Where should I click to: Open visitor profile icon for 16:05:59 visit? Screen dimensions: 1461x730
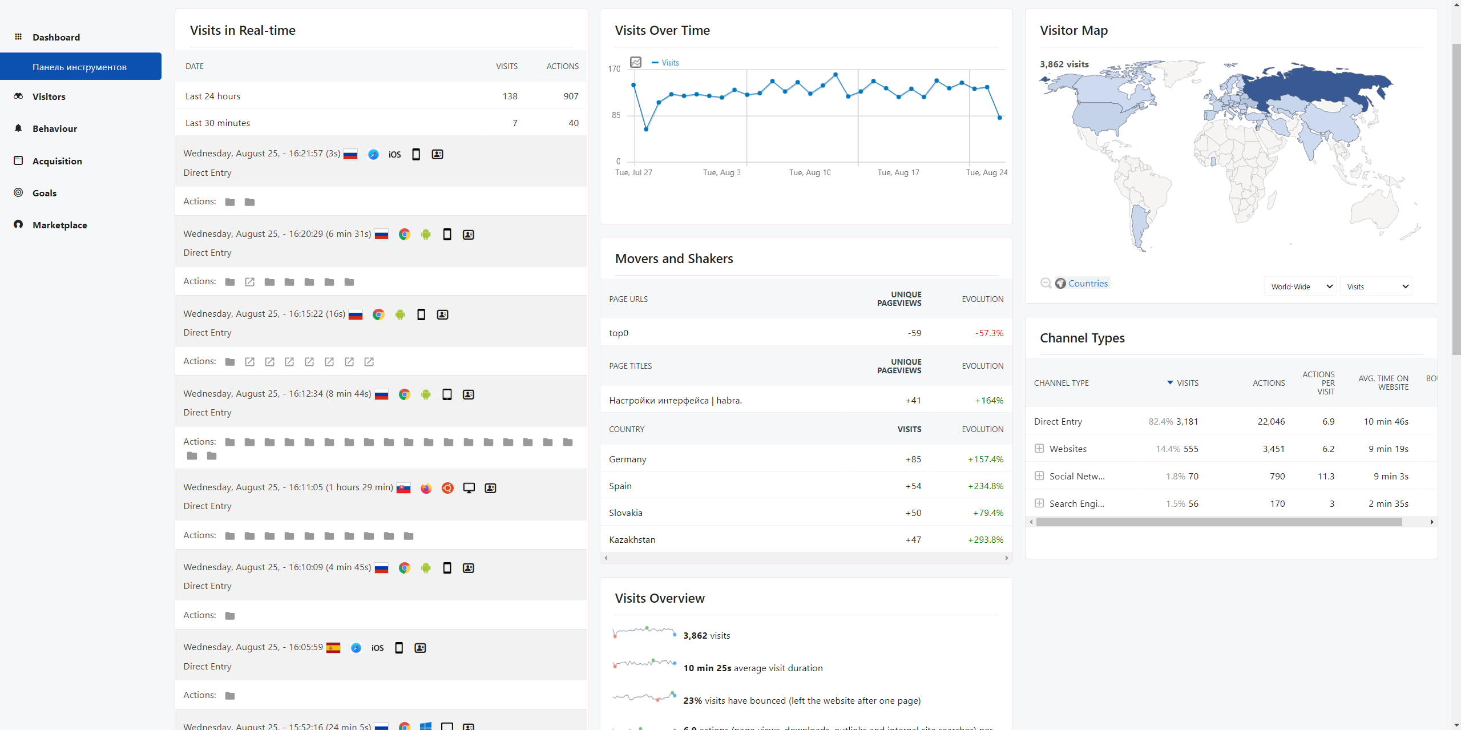point(421,648)
